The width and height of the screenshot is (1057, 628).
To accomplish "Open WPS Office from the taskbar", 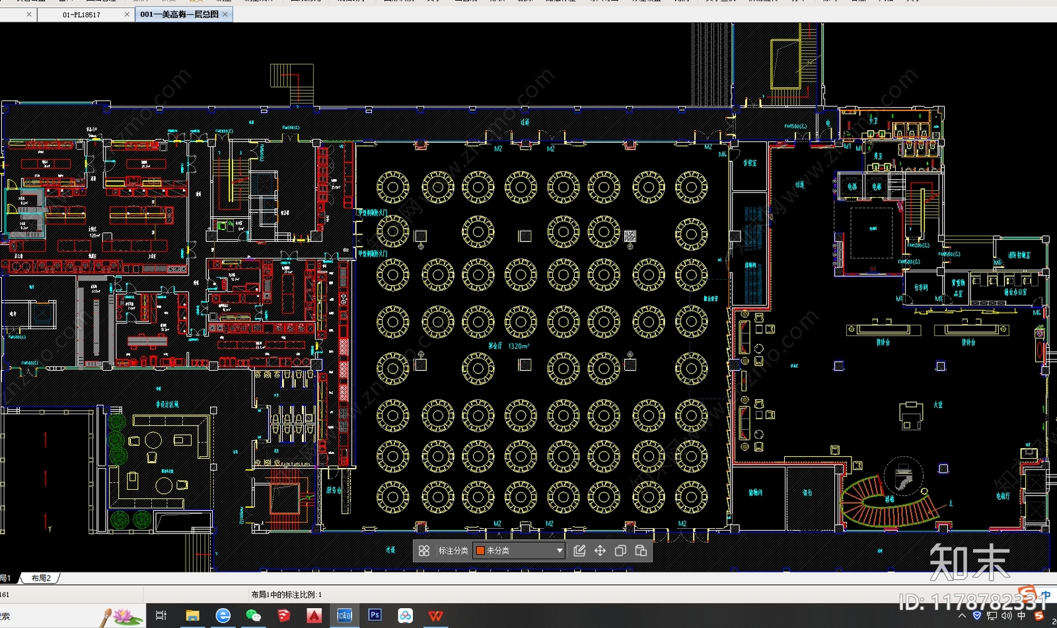I will coord(436,615).
